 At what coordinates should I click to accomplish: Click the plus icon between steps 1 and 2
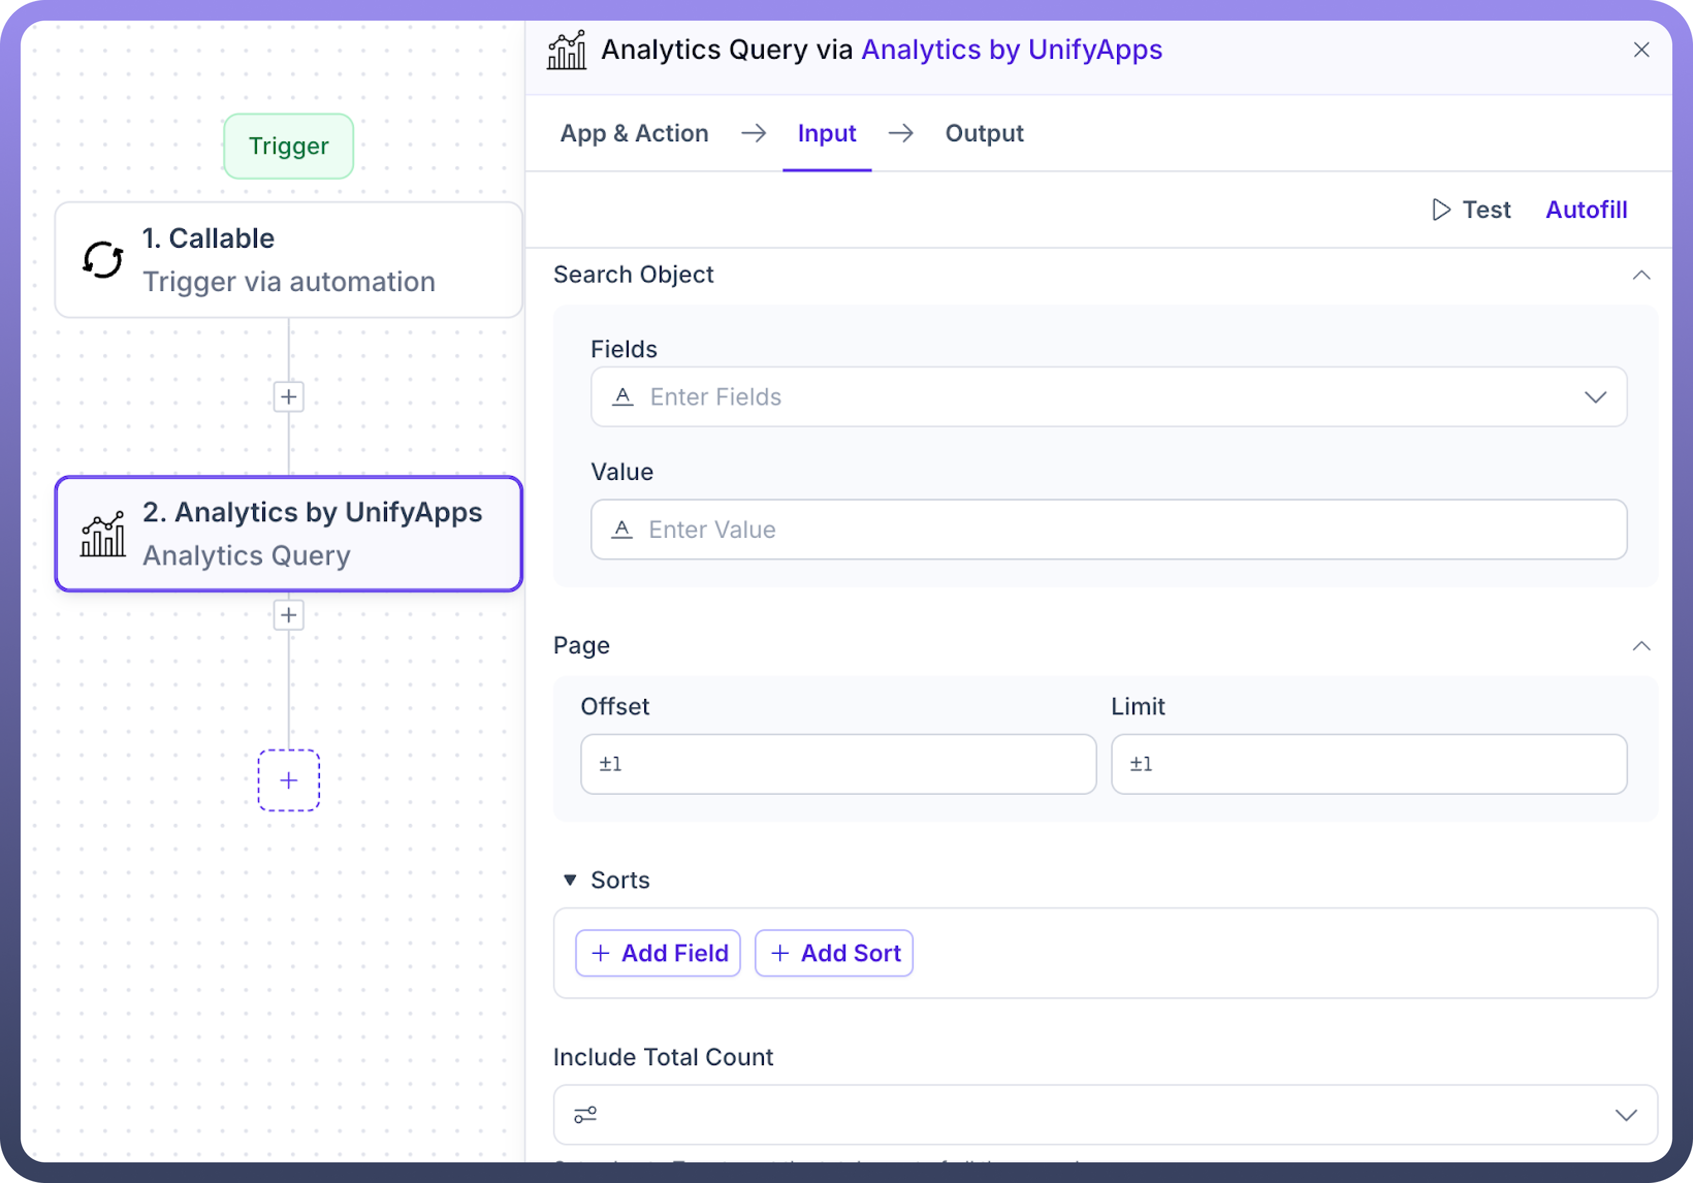(289, 397)
